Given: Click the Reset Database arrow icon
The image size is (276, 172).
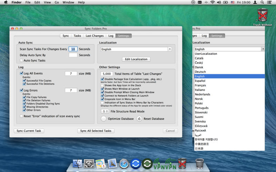Looking at the screenshot, I should point(139,119).
